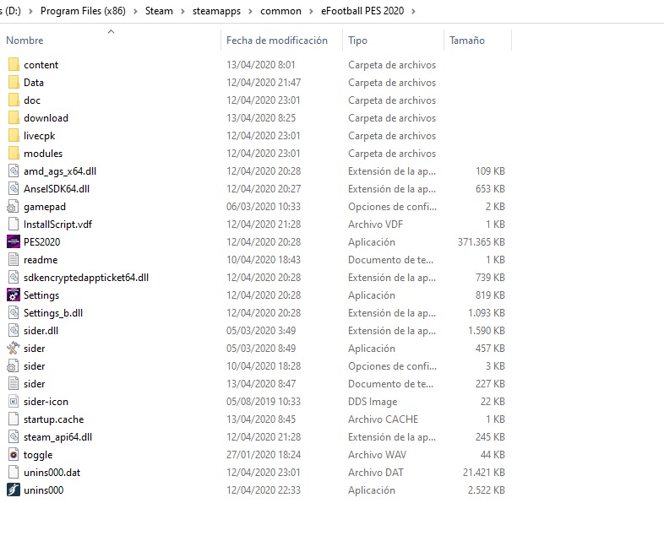The image size is (664, 541).
Task: Click the type DDS Image
Action: [x=373, y=402]
